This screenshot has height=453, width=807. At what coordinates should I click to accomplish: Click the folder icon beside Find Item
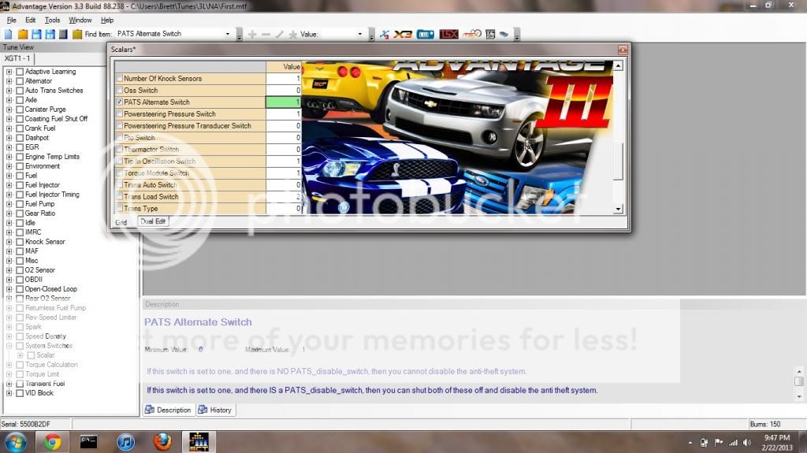pyautogui.click(x=77, y=35)
